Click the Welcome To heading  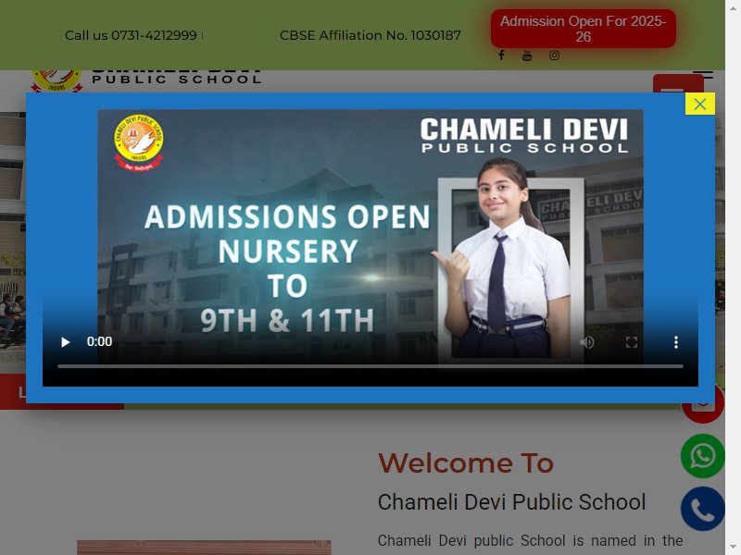[466, 463]
